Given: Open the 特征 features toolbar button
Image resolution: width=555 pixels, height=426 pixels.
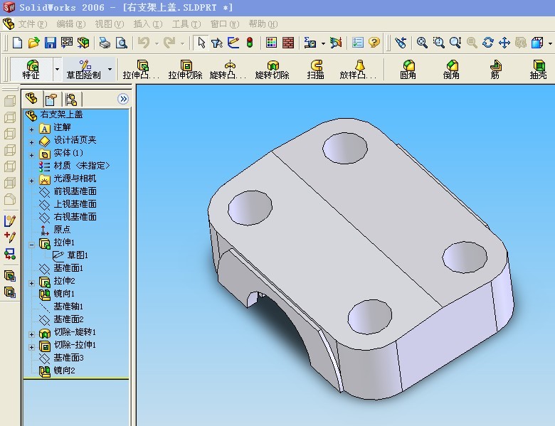Looking at the screenshot, I should [31, 70].
